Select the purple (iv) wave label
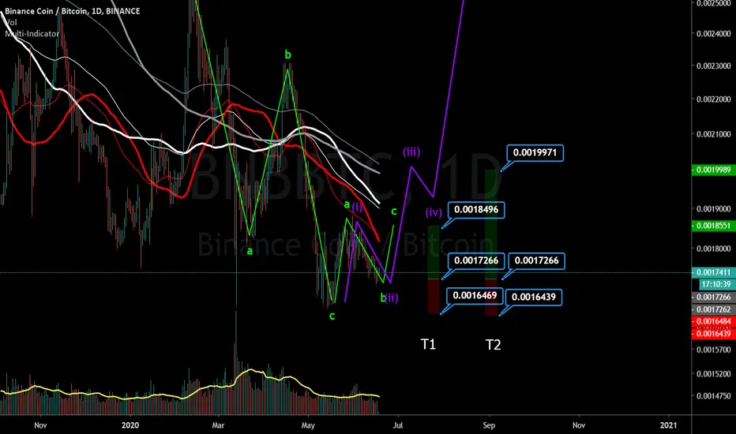The height and width of the screenshot is (434, 736). click(434, 212)
